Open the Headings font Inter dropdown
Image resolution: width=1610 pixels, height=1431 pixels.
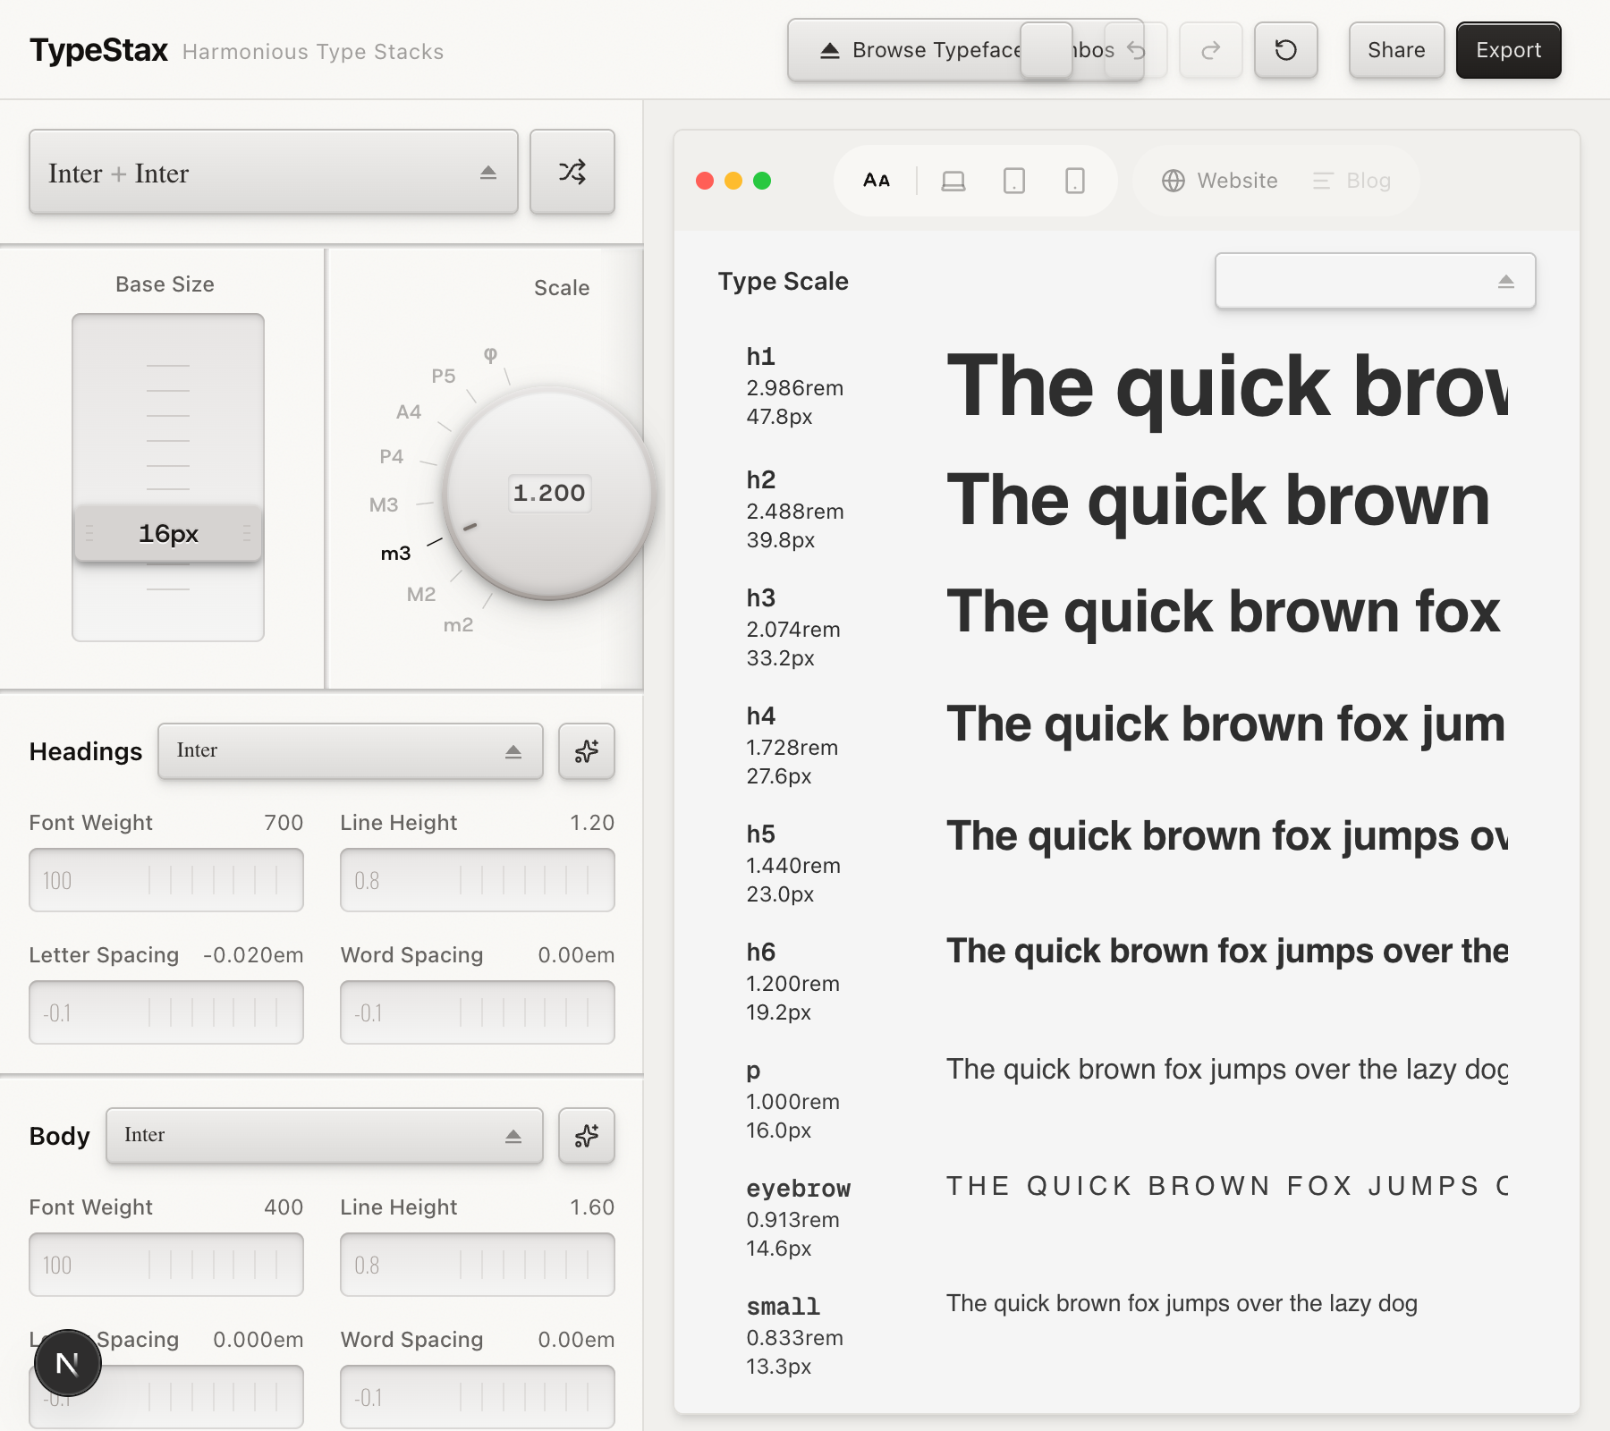coord(351,751)
